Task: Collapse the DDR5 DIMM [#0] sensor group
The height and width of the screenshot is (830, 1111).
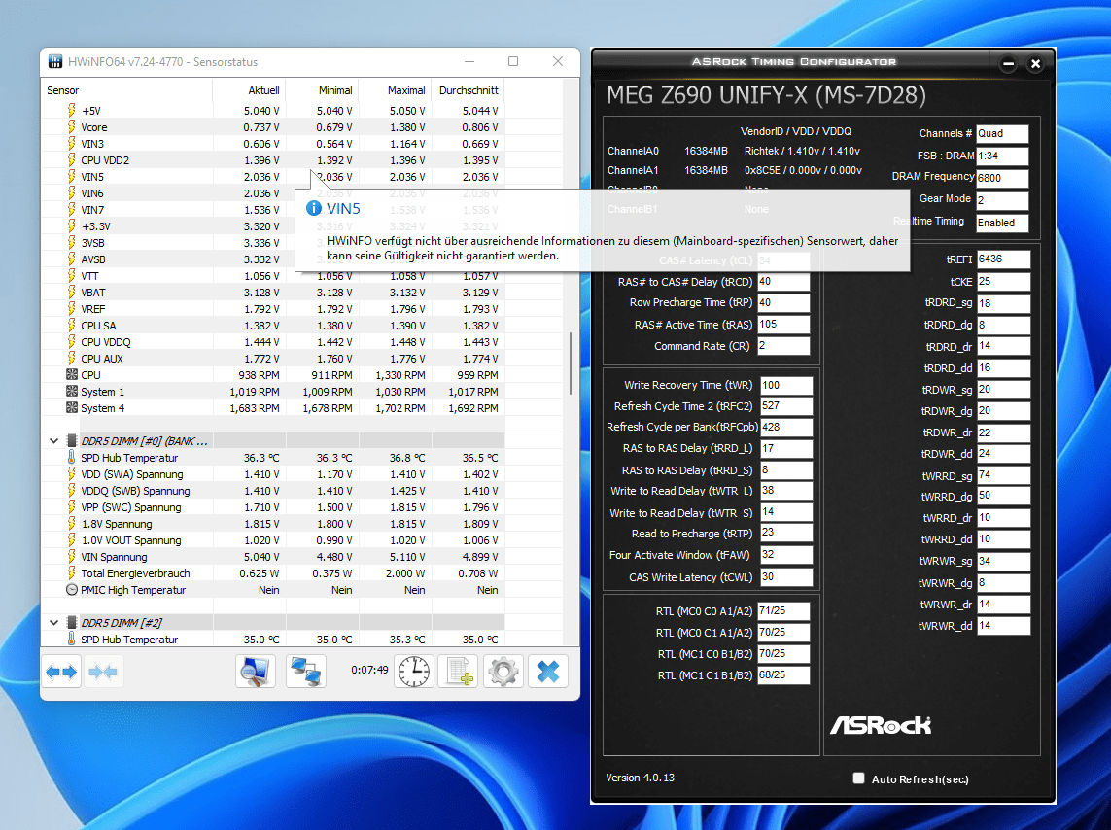Action: [53, 440]
